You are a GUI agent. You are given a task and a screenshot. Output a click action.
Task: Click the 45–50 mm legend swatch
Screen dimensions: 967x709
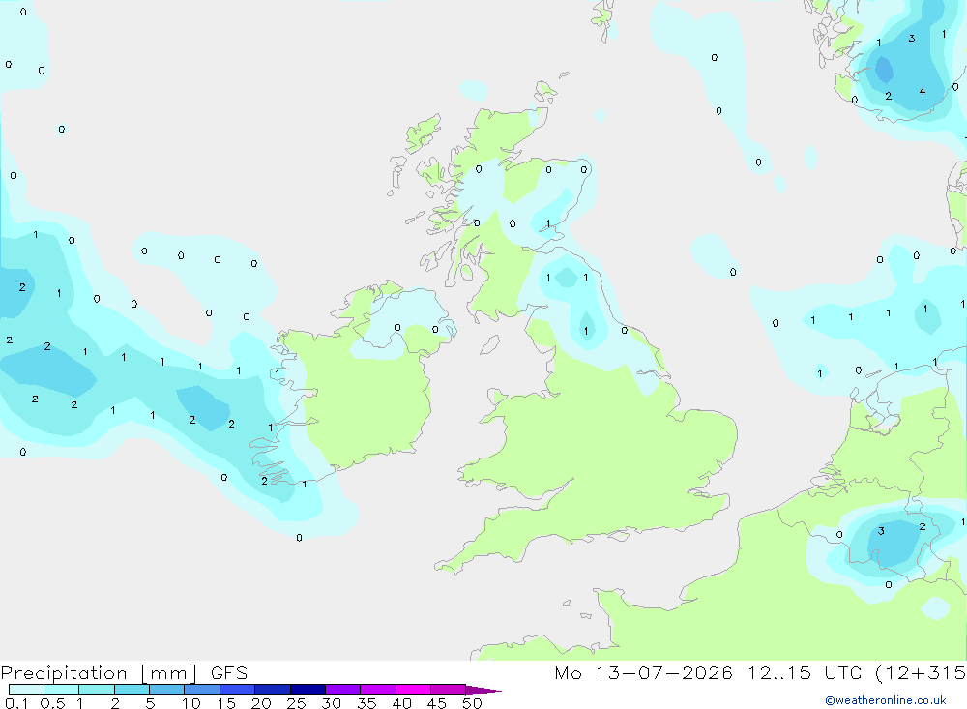[x=449, y=690]
